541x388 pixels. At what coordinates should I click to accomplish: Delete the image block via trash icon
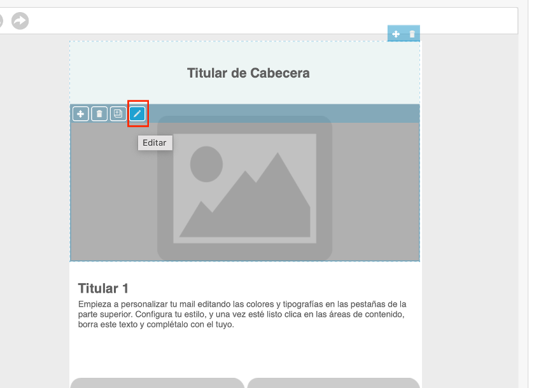[99, 114]
